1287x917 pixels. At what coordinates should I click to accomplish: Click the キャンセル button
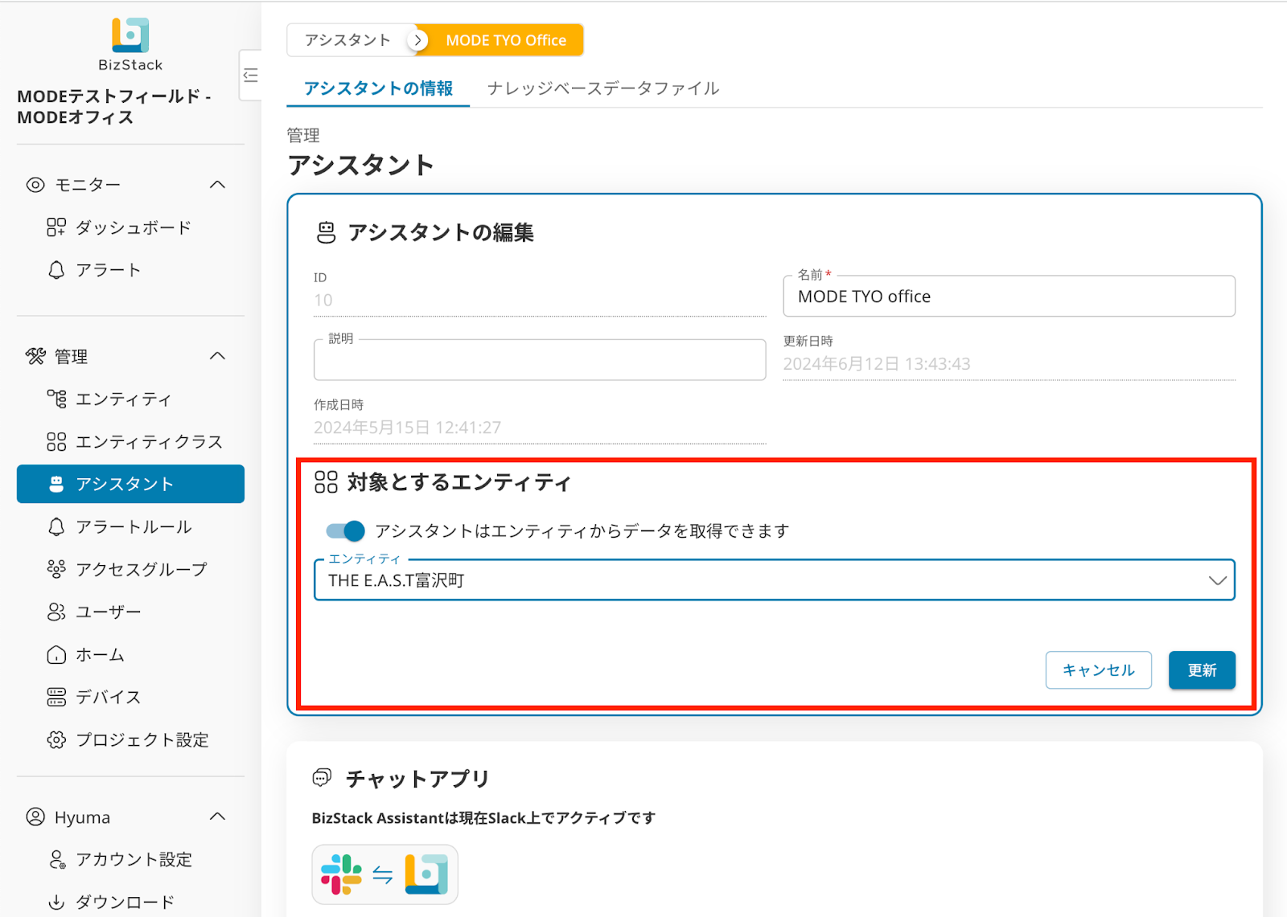click(x=1098, y=670)
